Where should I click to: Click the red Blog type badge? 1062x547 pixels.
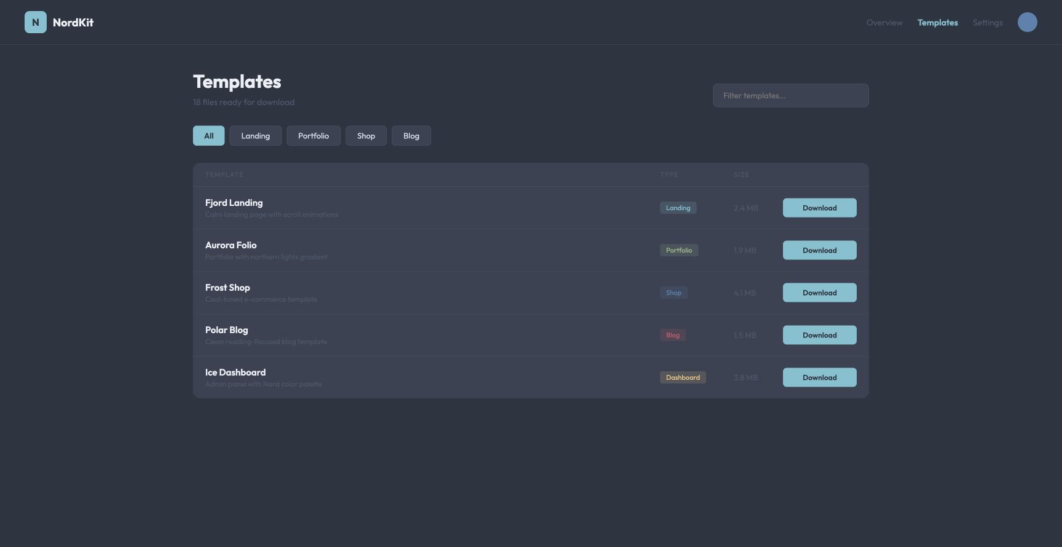tap(672, 335)
